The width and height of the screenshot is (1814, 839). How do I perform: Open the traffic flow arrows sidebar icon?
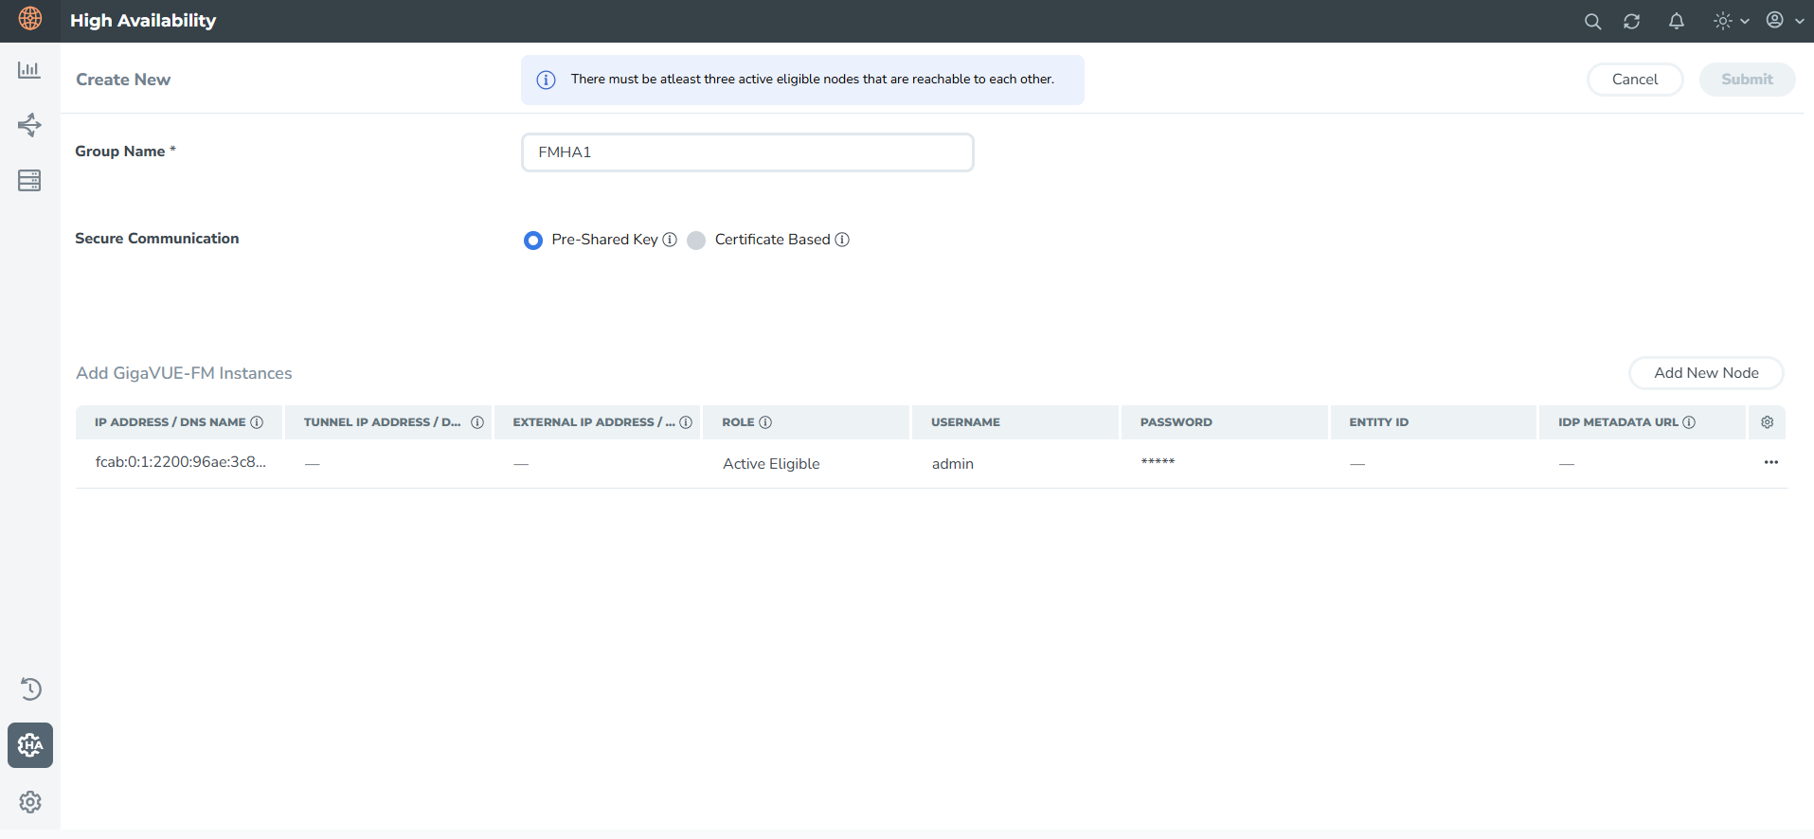(29, 125)
